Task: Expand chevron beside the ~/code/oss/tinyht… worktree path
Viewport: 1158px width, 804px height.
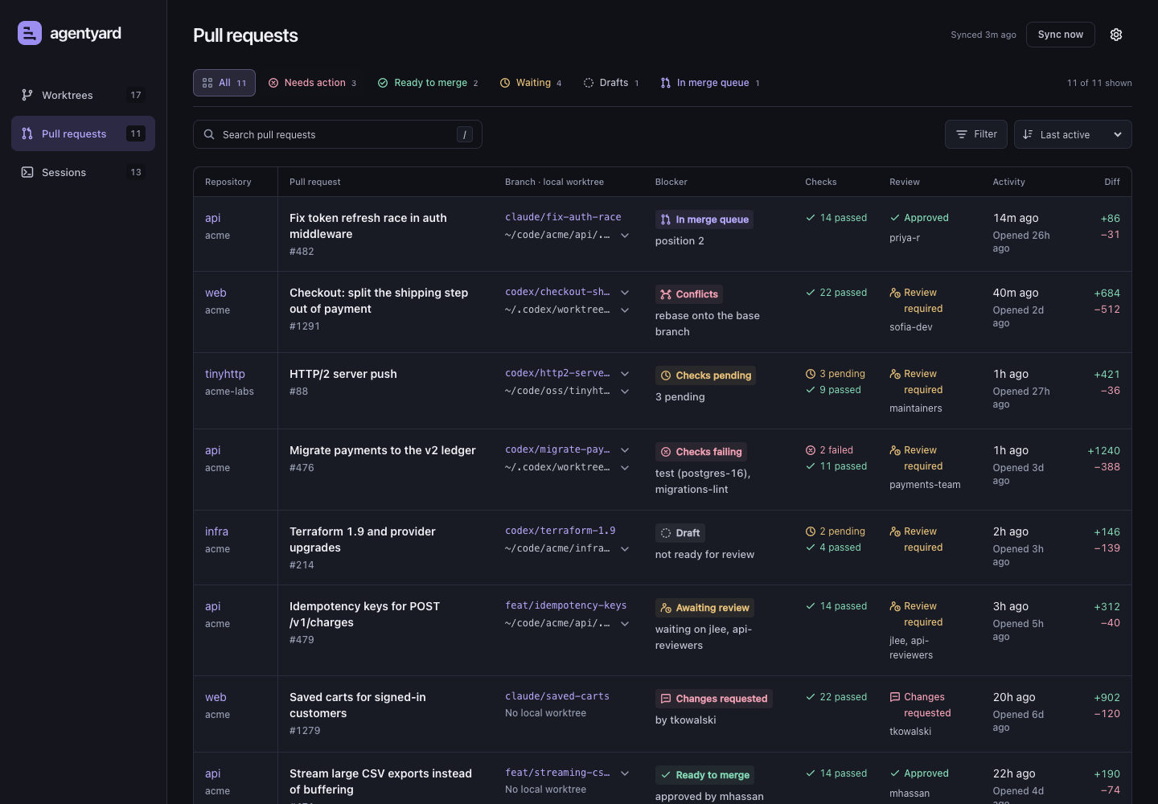Action: coord(625,392)
